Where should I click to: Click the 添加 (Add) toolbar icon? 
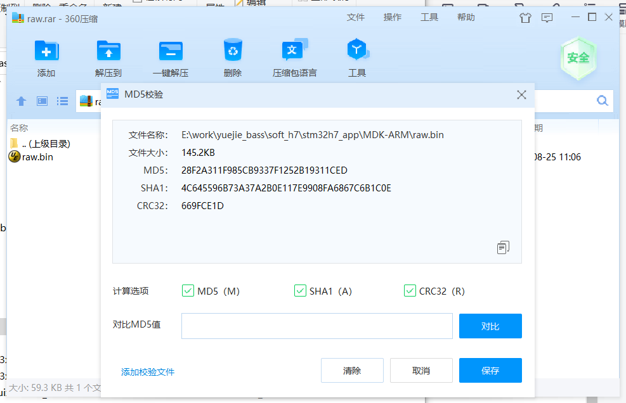46,56
